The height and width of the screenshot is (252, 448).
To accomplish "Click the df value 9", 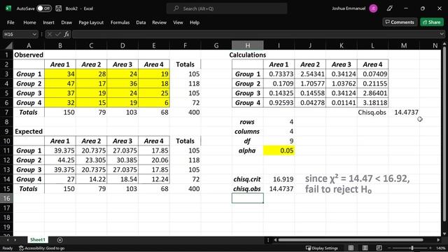I will point(279,141).
